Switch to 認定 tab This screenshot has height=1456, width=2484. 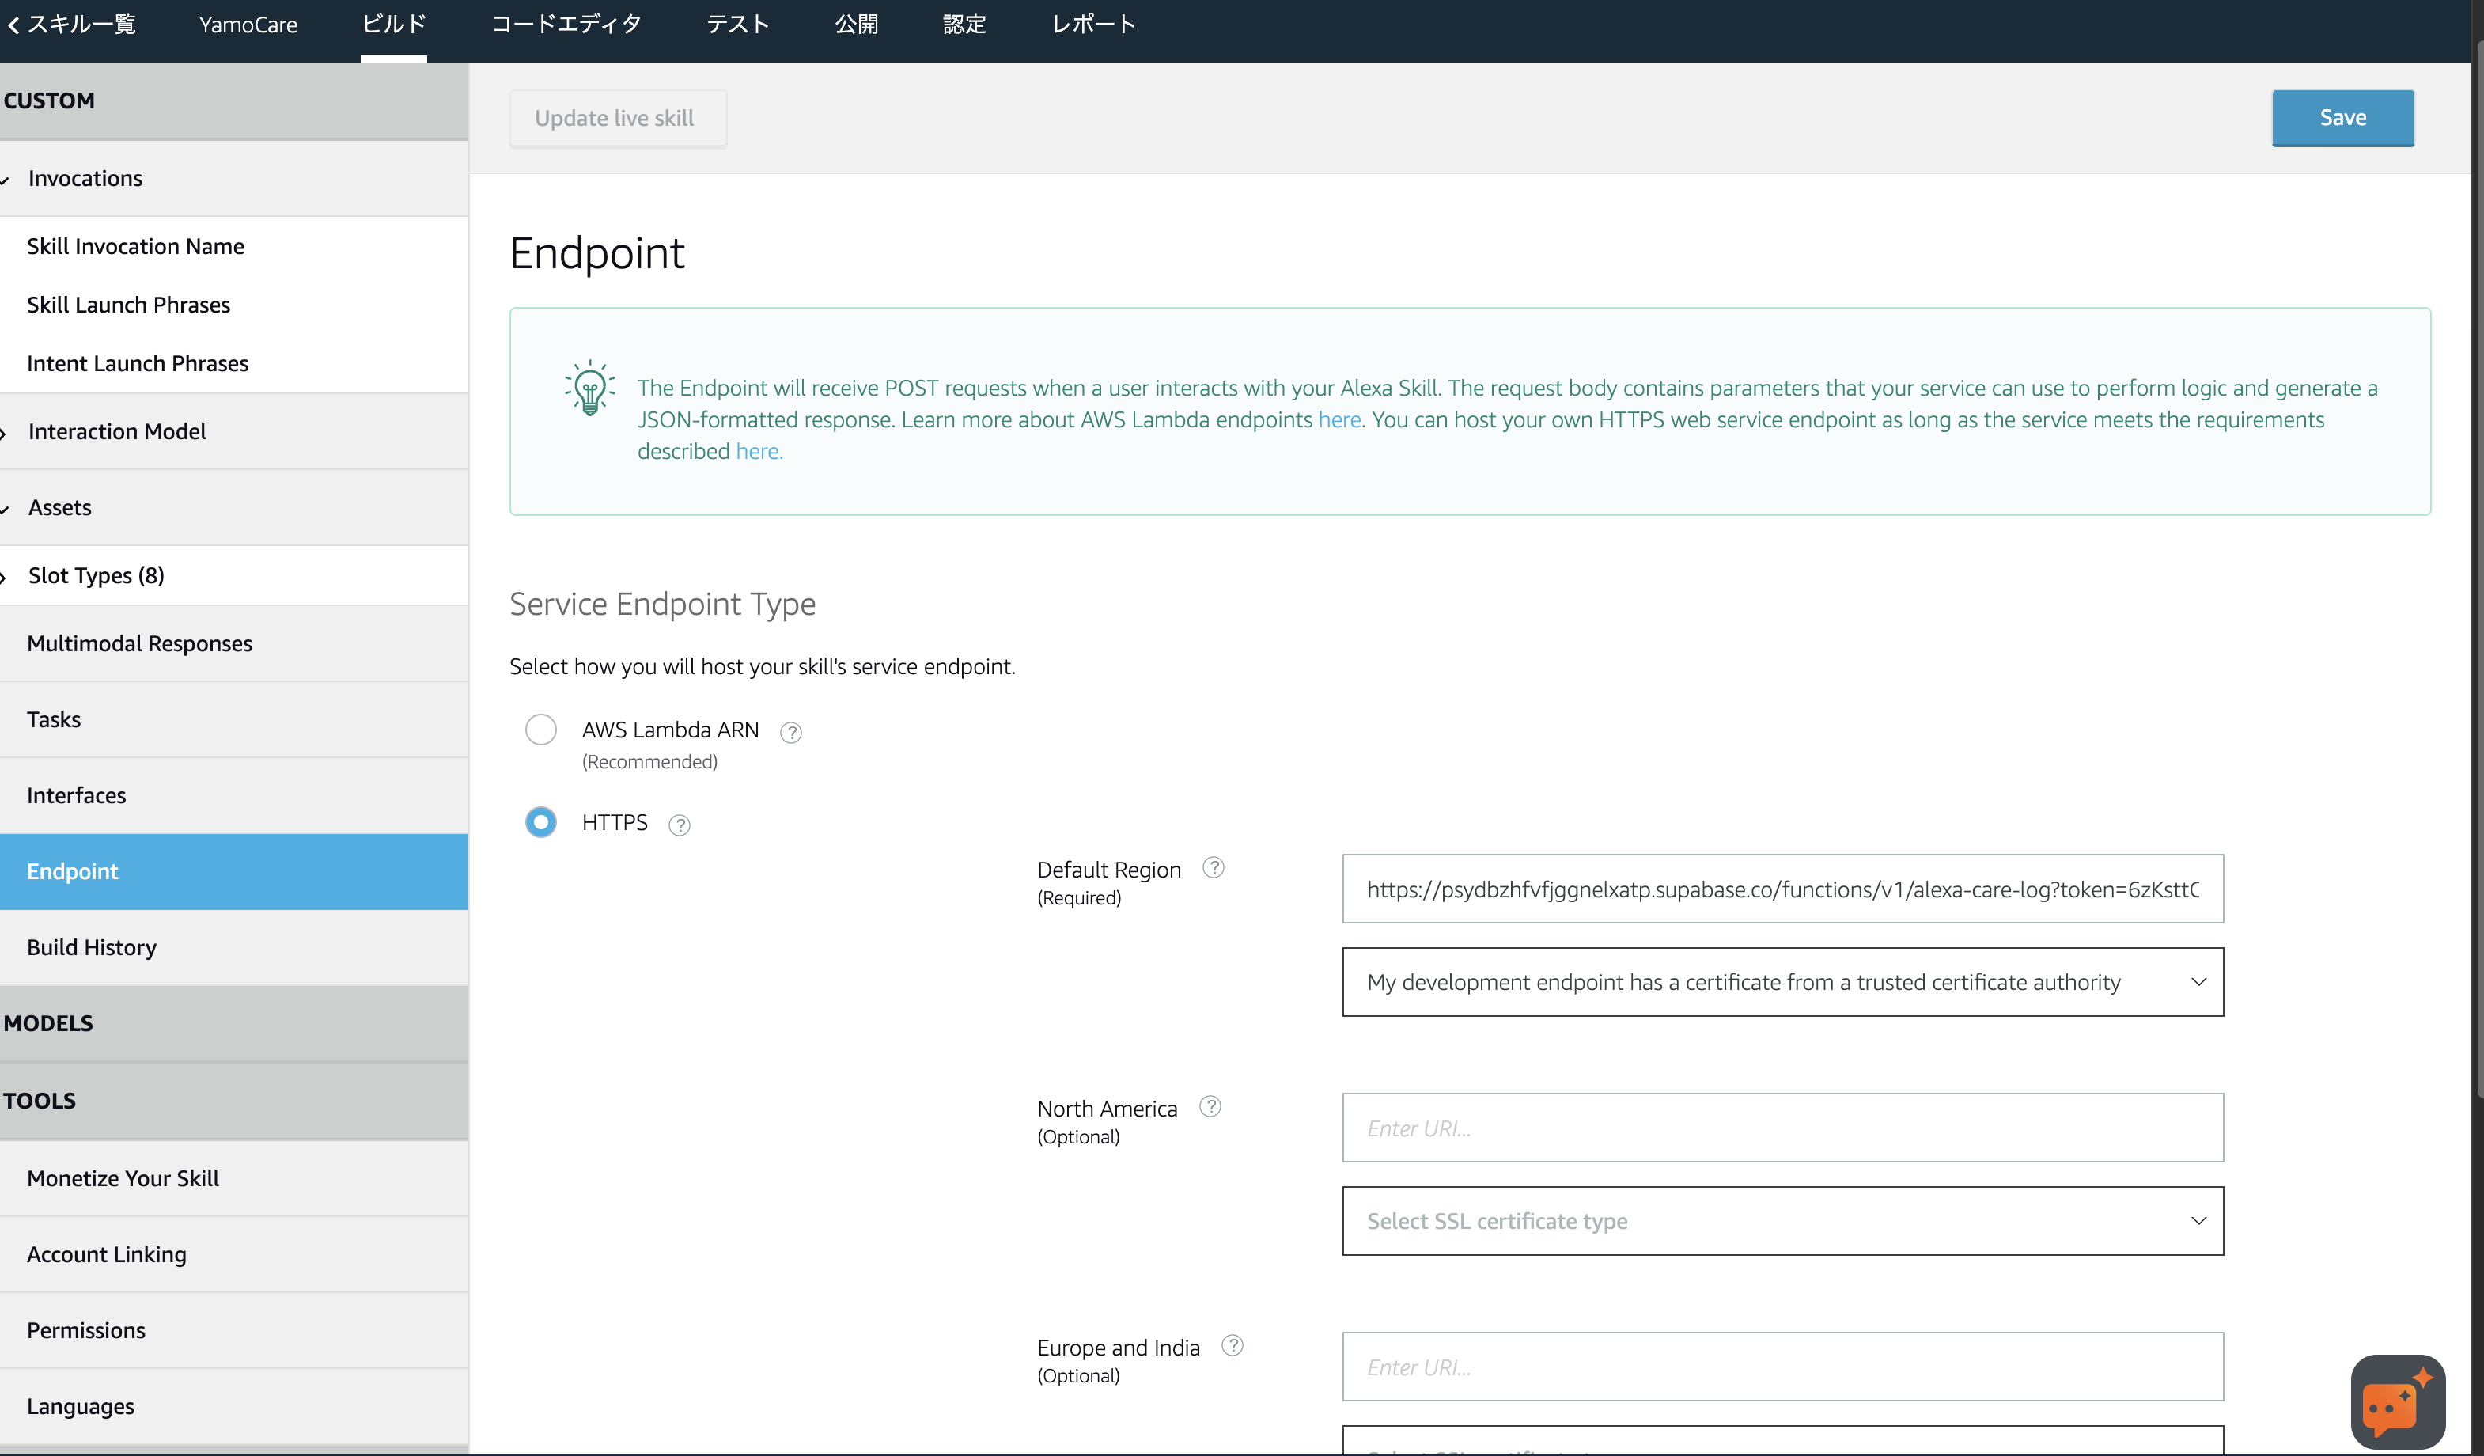point(964,24)
